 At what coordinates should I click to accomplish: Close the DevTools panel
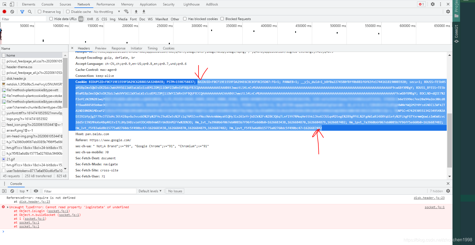tap(448, 4)
